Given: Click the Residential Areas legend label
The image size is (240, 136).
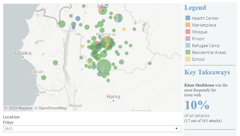Looking at the screenshot, I should 209,53.
